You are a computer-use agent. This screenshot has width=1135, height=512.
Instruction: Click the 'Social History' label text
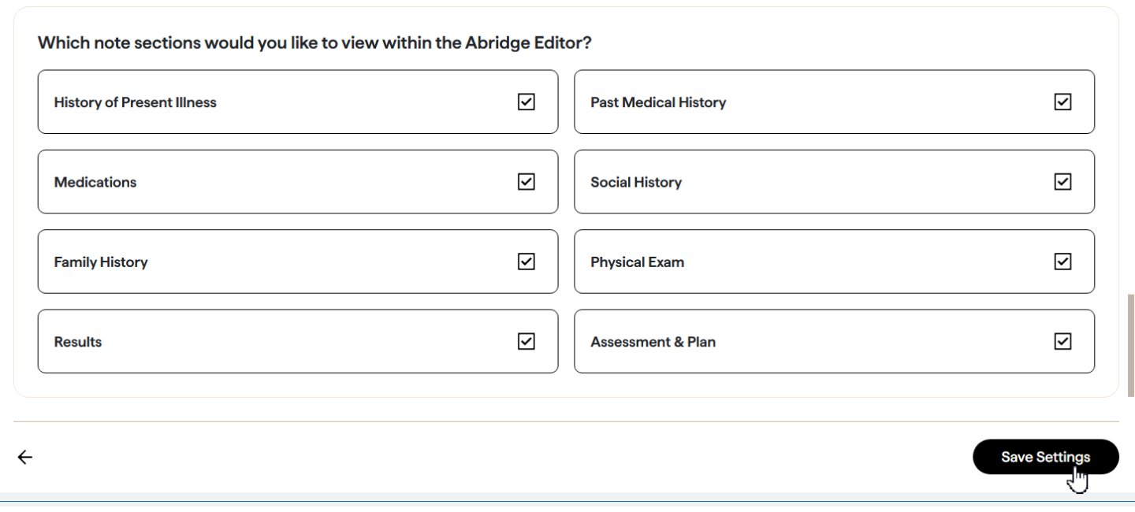(636, 182)
